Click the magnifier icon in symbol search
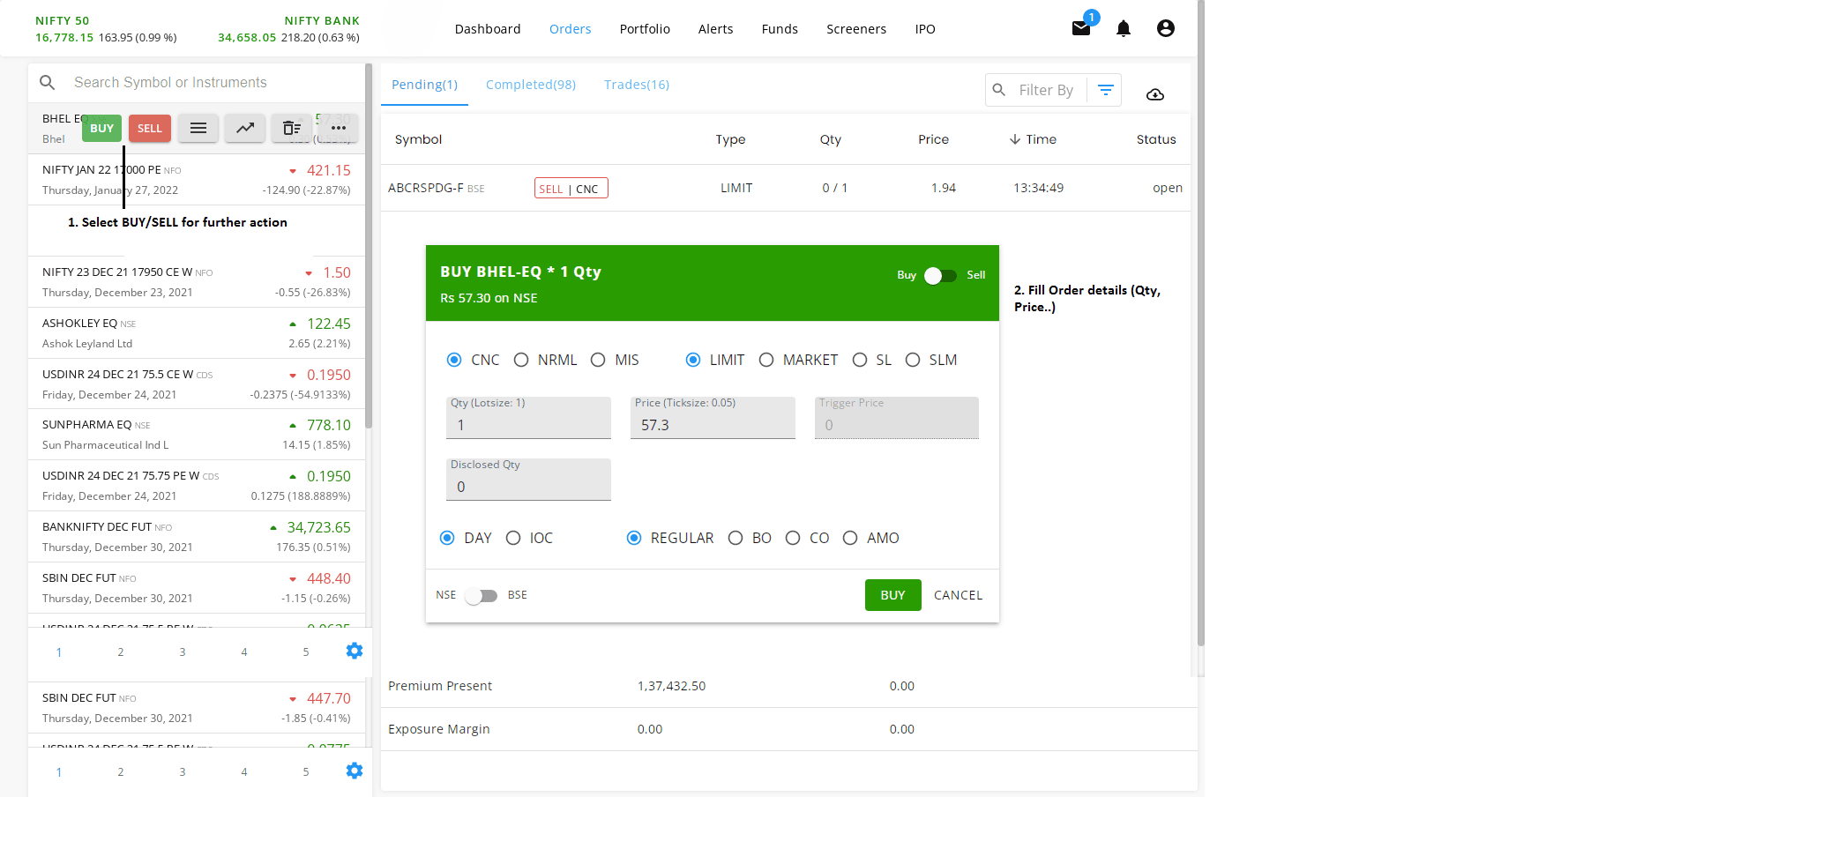Screen dimensions: 1822x864 pos(48,83)
